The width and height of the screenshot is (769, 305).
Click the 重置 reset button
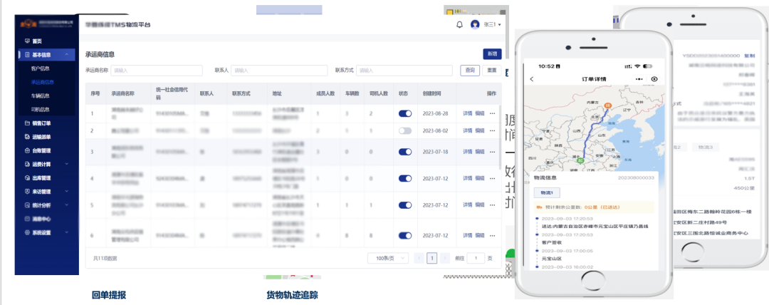pyautogui.click(x=492, y=71)
